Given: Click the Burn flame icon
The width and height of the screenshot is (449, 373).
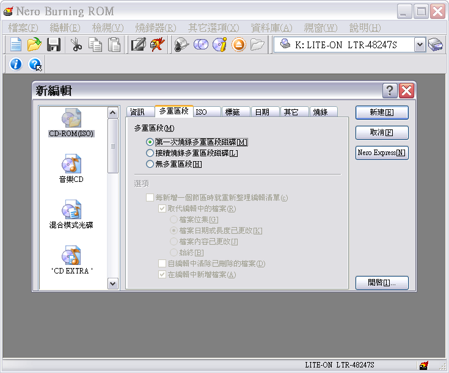Looking at the screenshot, I should click(158, 45).
